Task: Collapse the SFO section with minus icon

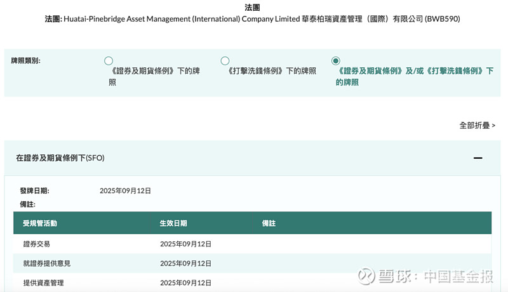Action: point(478,158)
